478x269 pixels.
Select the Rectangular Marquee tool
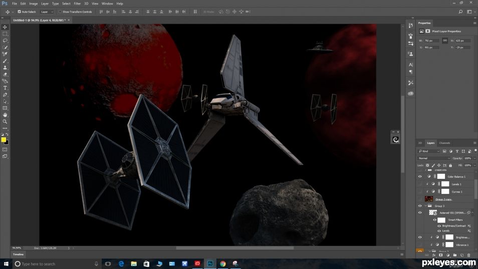[5, 34]
